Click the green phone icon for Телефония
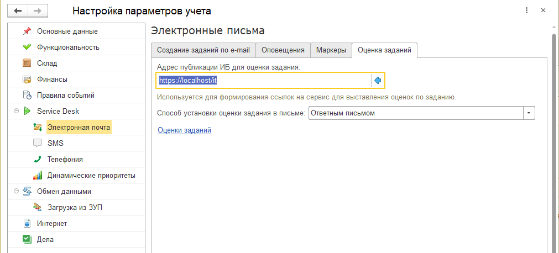 click(x=38, y=160)
